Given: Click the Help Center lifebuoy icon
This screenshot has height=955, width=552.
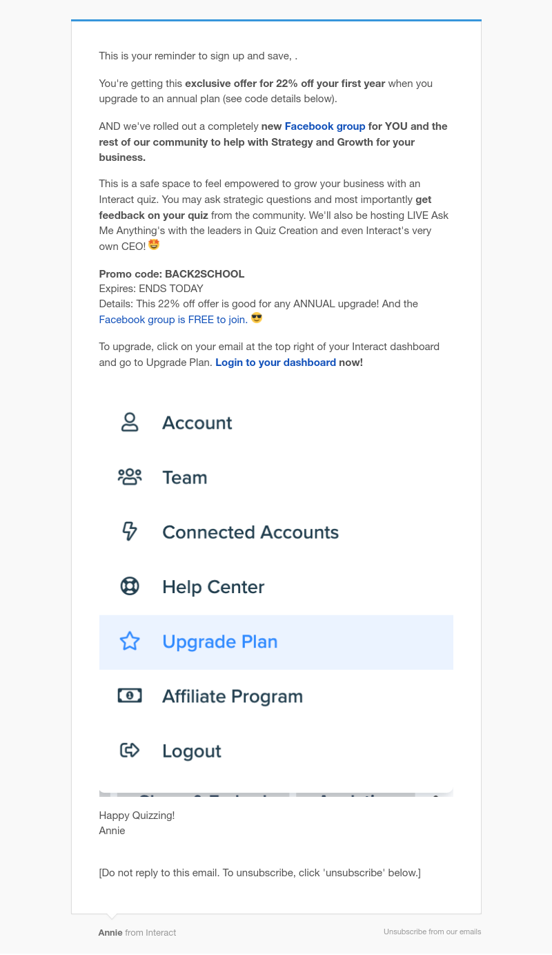Looking at the screenshot, I should [130, 586].
